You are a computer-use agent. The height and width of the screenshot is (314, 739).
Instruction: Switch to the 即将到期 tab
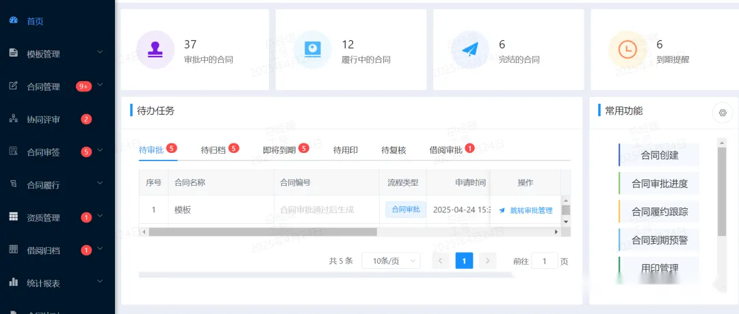(x=280, y=149)
